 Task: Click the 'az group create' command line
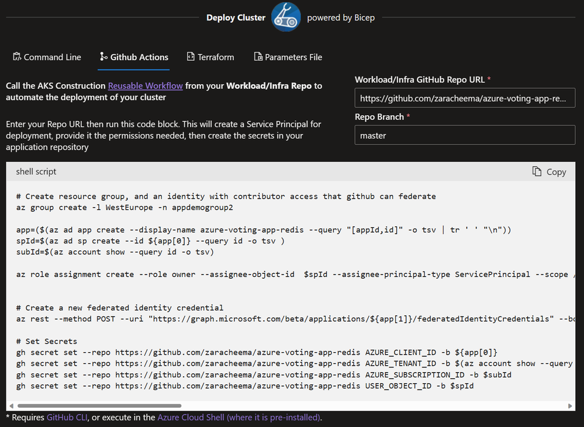[x=125, y=207]
